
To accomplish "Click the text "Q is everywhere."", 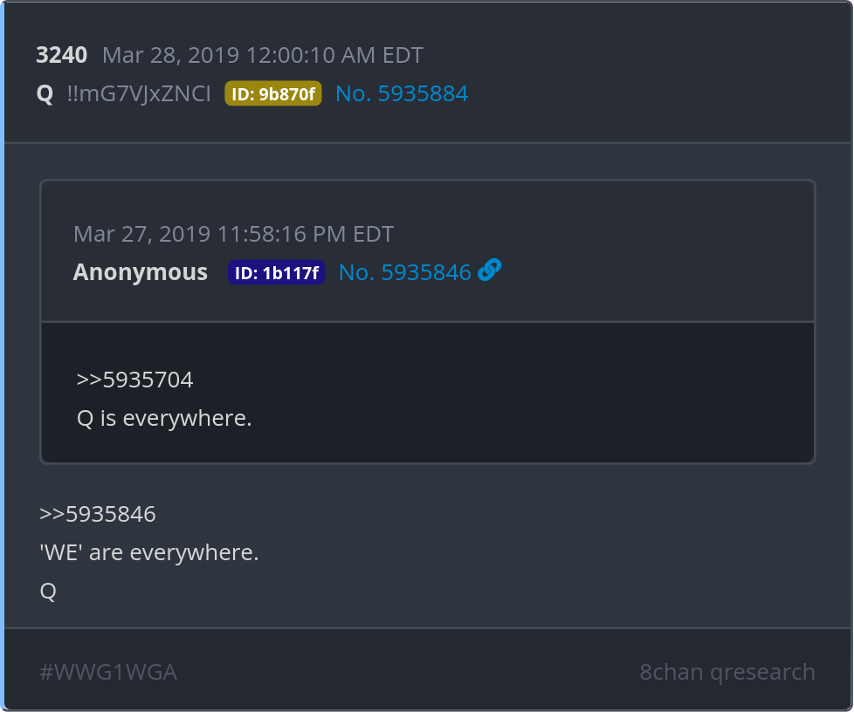I will tap(164, 419).
